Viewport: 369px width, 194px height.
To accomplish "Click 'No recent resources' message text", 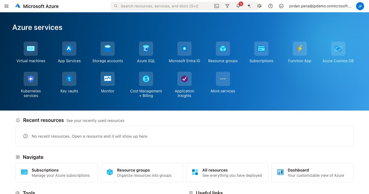I will click(90, 136).
